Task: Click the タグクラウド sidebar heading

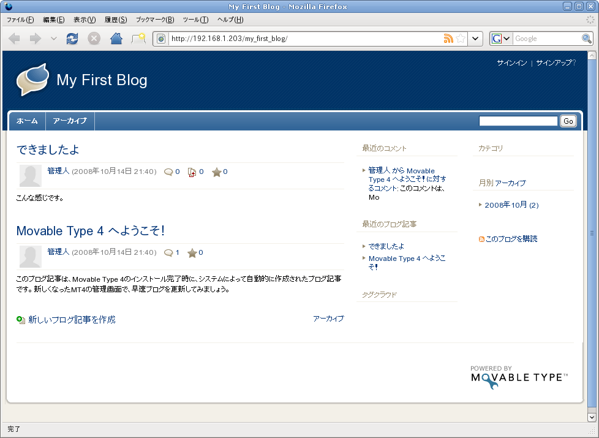Action: tap(379, 295)
